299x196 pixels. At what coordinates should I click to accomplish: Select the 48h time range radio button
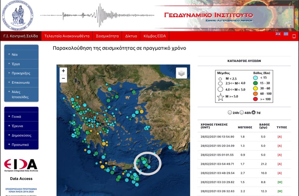(242, 112)
